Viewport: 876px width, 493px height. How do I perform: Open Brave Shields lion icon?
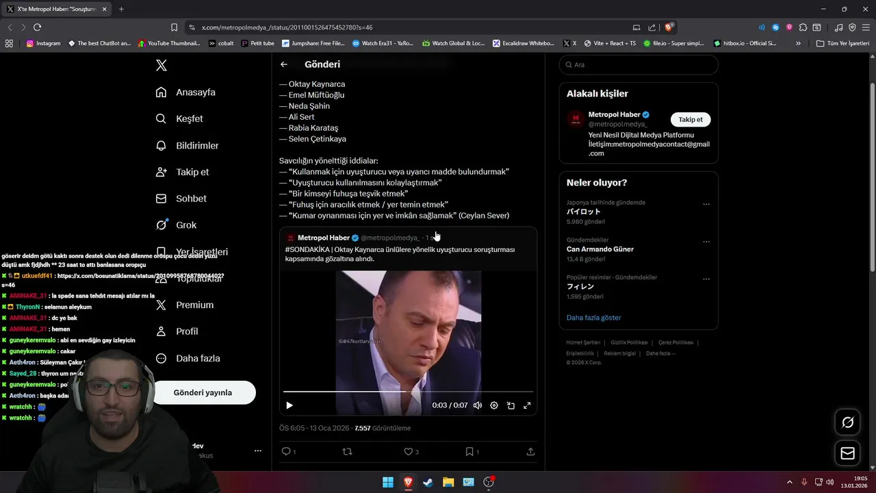pos(669,27)
